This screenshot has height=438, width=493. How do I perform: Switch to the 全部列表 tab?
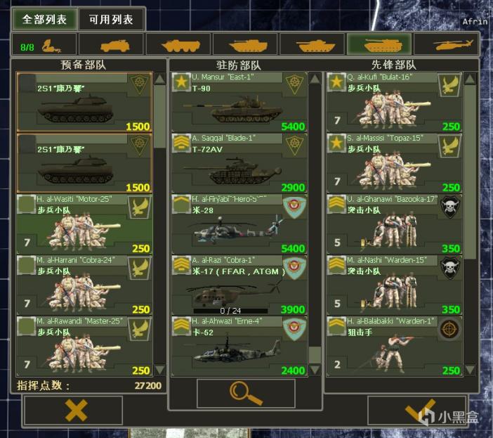(x=44, y=19)
